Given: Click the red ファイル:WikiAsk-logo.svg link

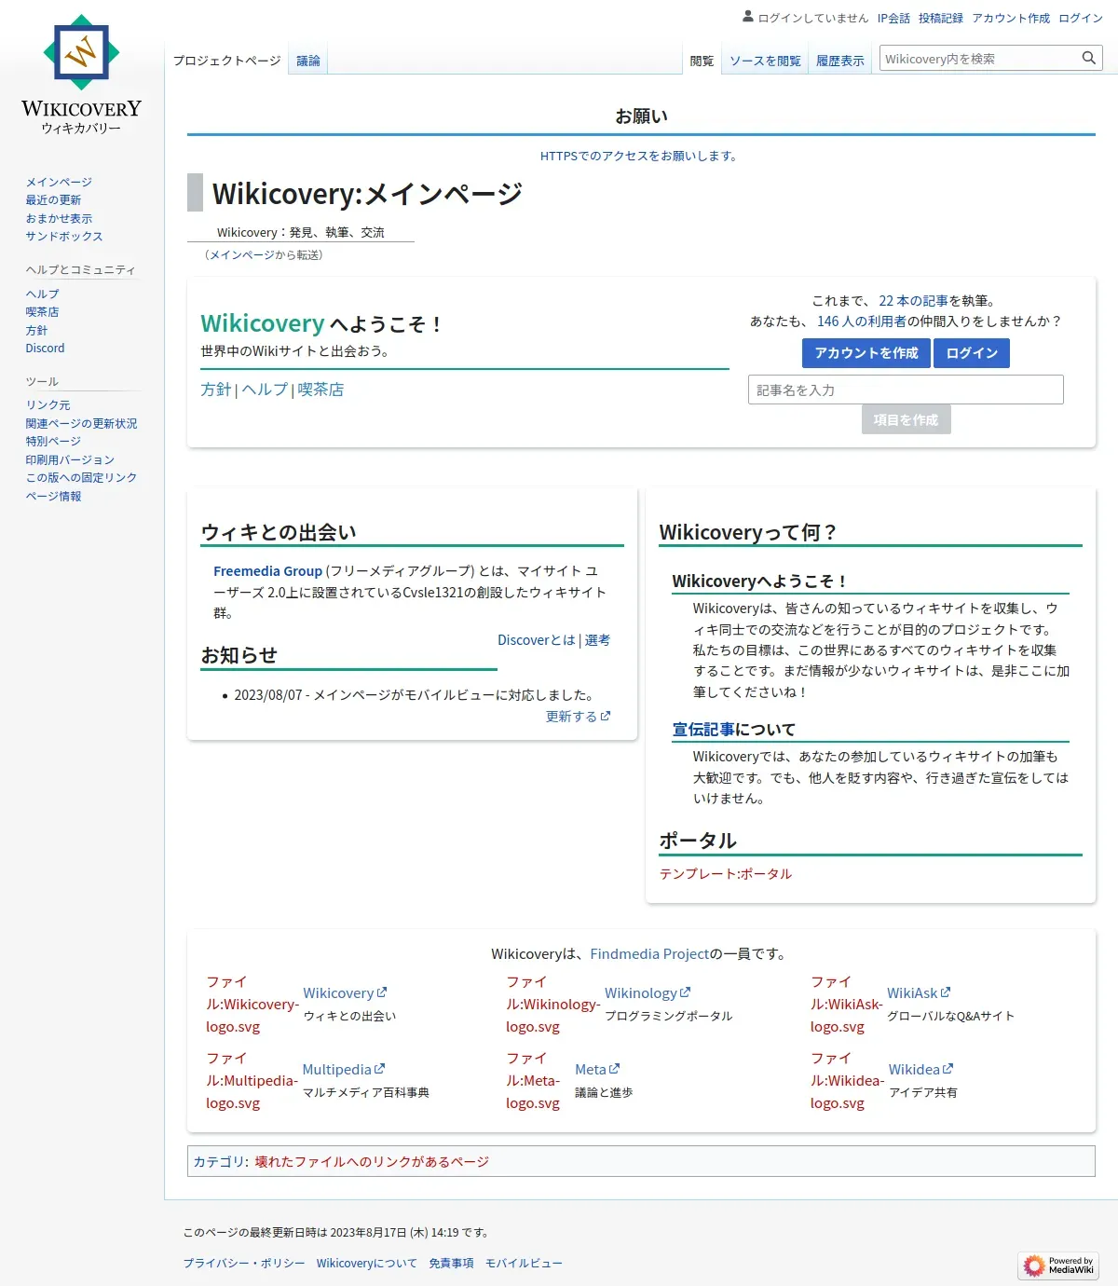Looking at the screenshot, I should click(846, 1005).
